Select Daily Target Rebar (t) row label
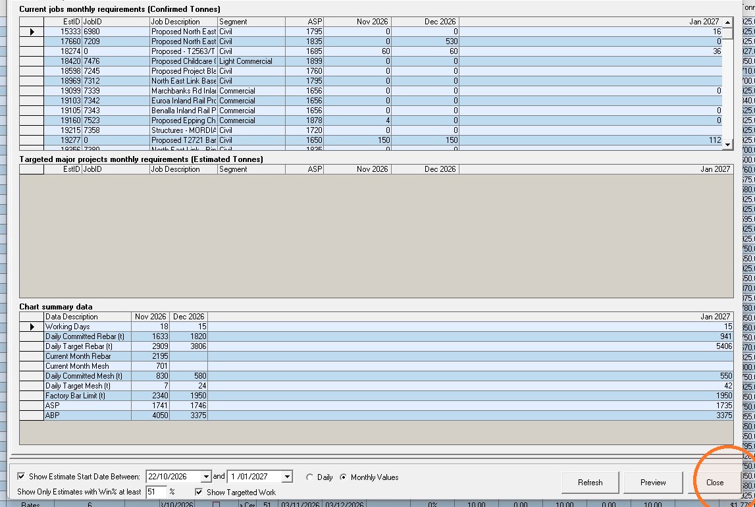 coord(88,346)
